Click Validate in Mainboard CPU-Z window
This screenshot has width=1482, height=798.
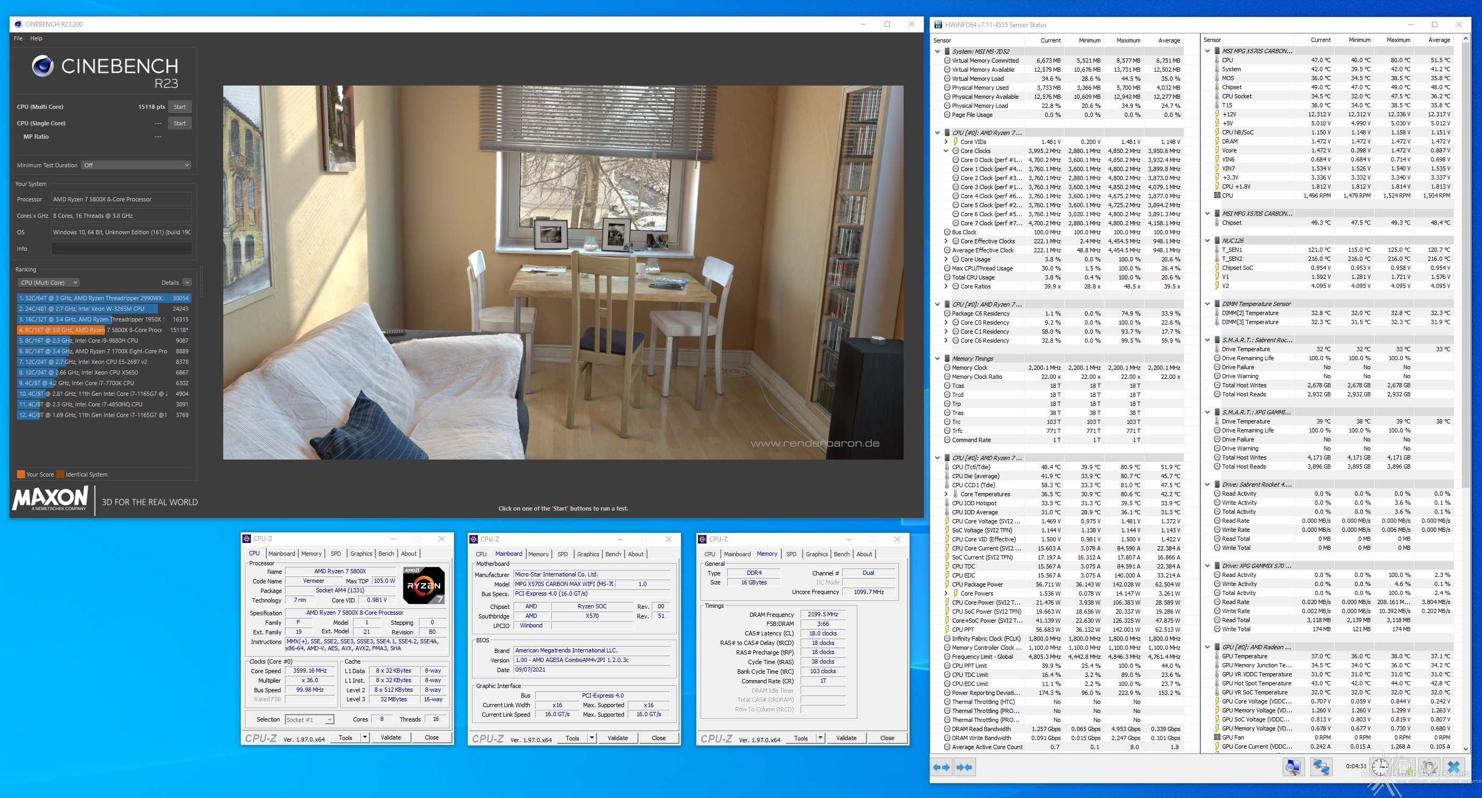tap(618, 738)
